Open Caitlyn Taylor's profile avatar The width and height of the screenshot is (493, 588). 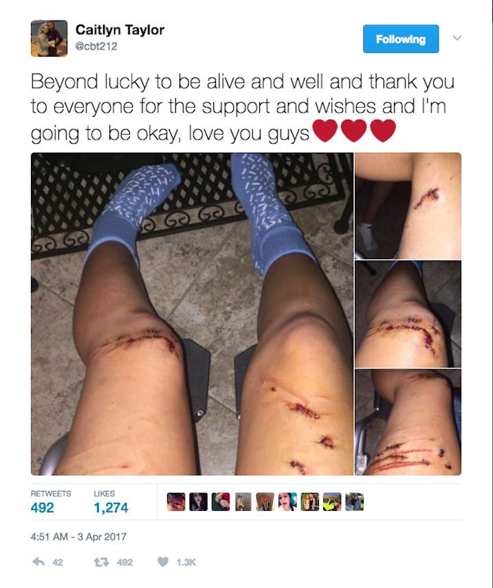[x=49, y=39]
